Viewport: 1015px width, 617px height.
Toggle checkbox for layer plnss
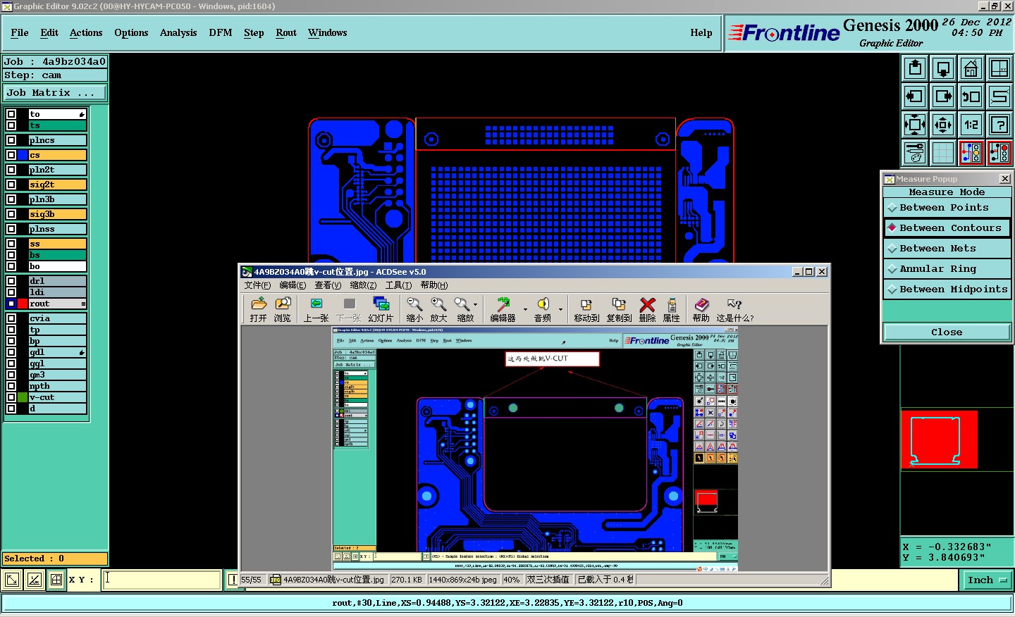coord(11,229)
